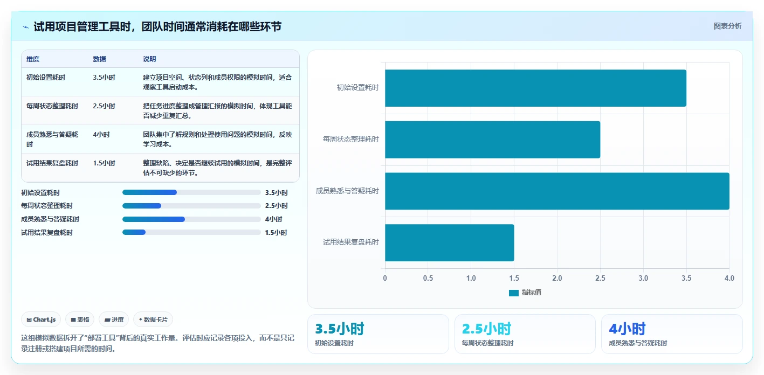Click the 初始设置耗时 y-axis label
The image size is (764, 375).
(x=357, y=87)
